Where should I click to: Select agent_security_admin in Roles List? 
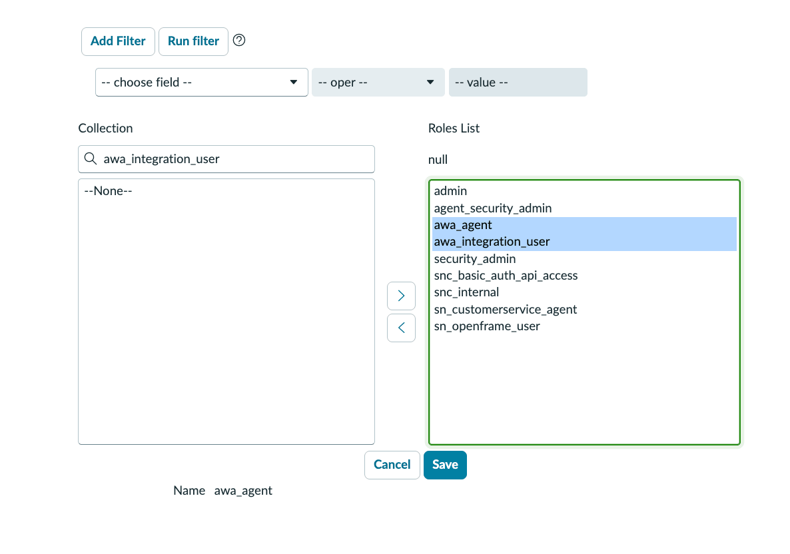(x=584, y=208)
